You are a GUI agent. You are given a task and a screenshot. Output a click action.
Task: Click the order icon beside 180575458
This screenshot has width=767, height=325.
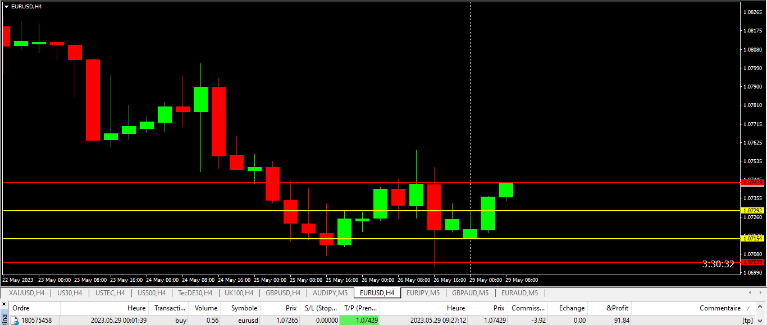[15, 321]
